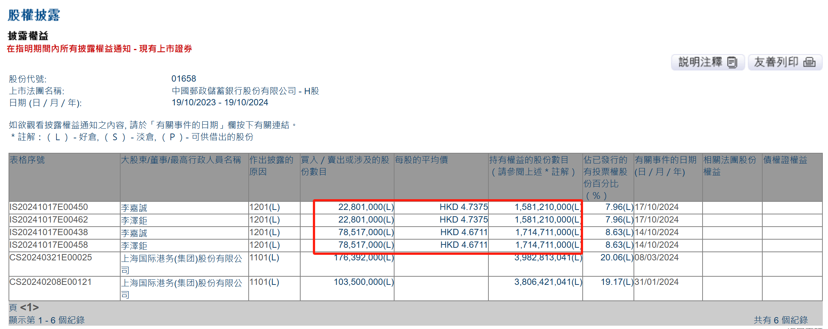Click HKD 4.7375 in IS20241017E00462 row
This screenshot has width=828, height=329.
pos(464,220)
